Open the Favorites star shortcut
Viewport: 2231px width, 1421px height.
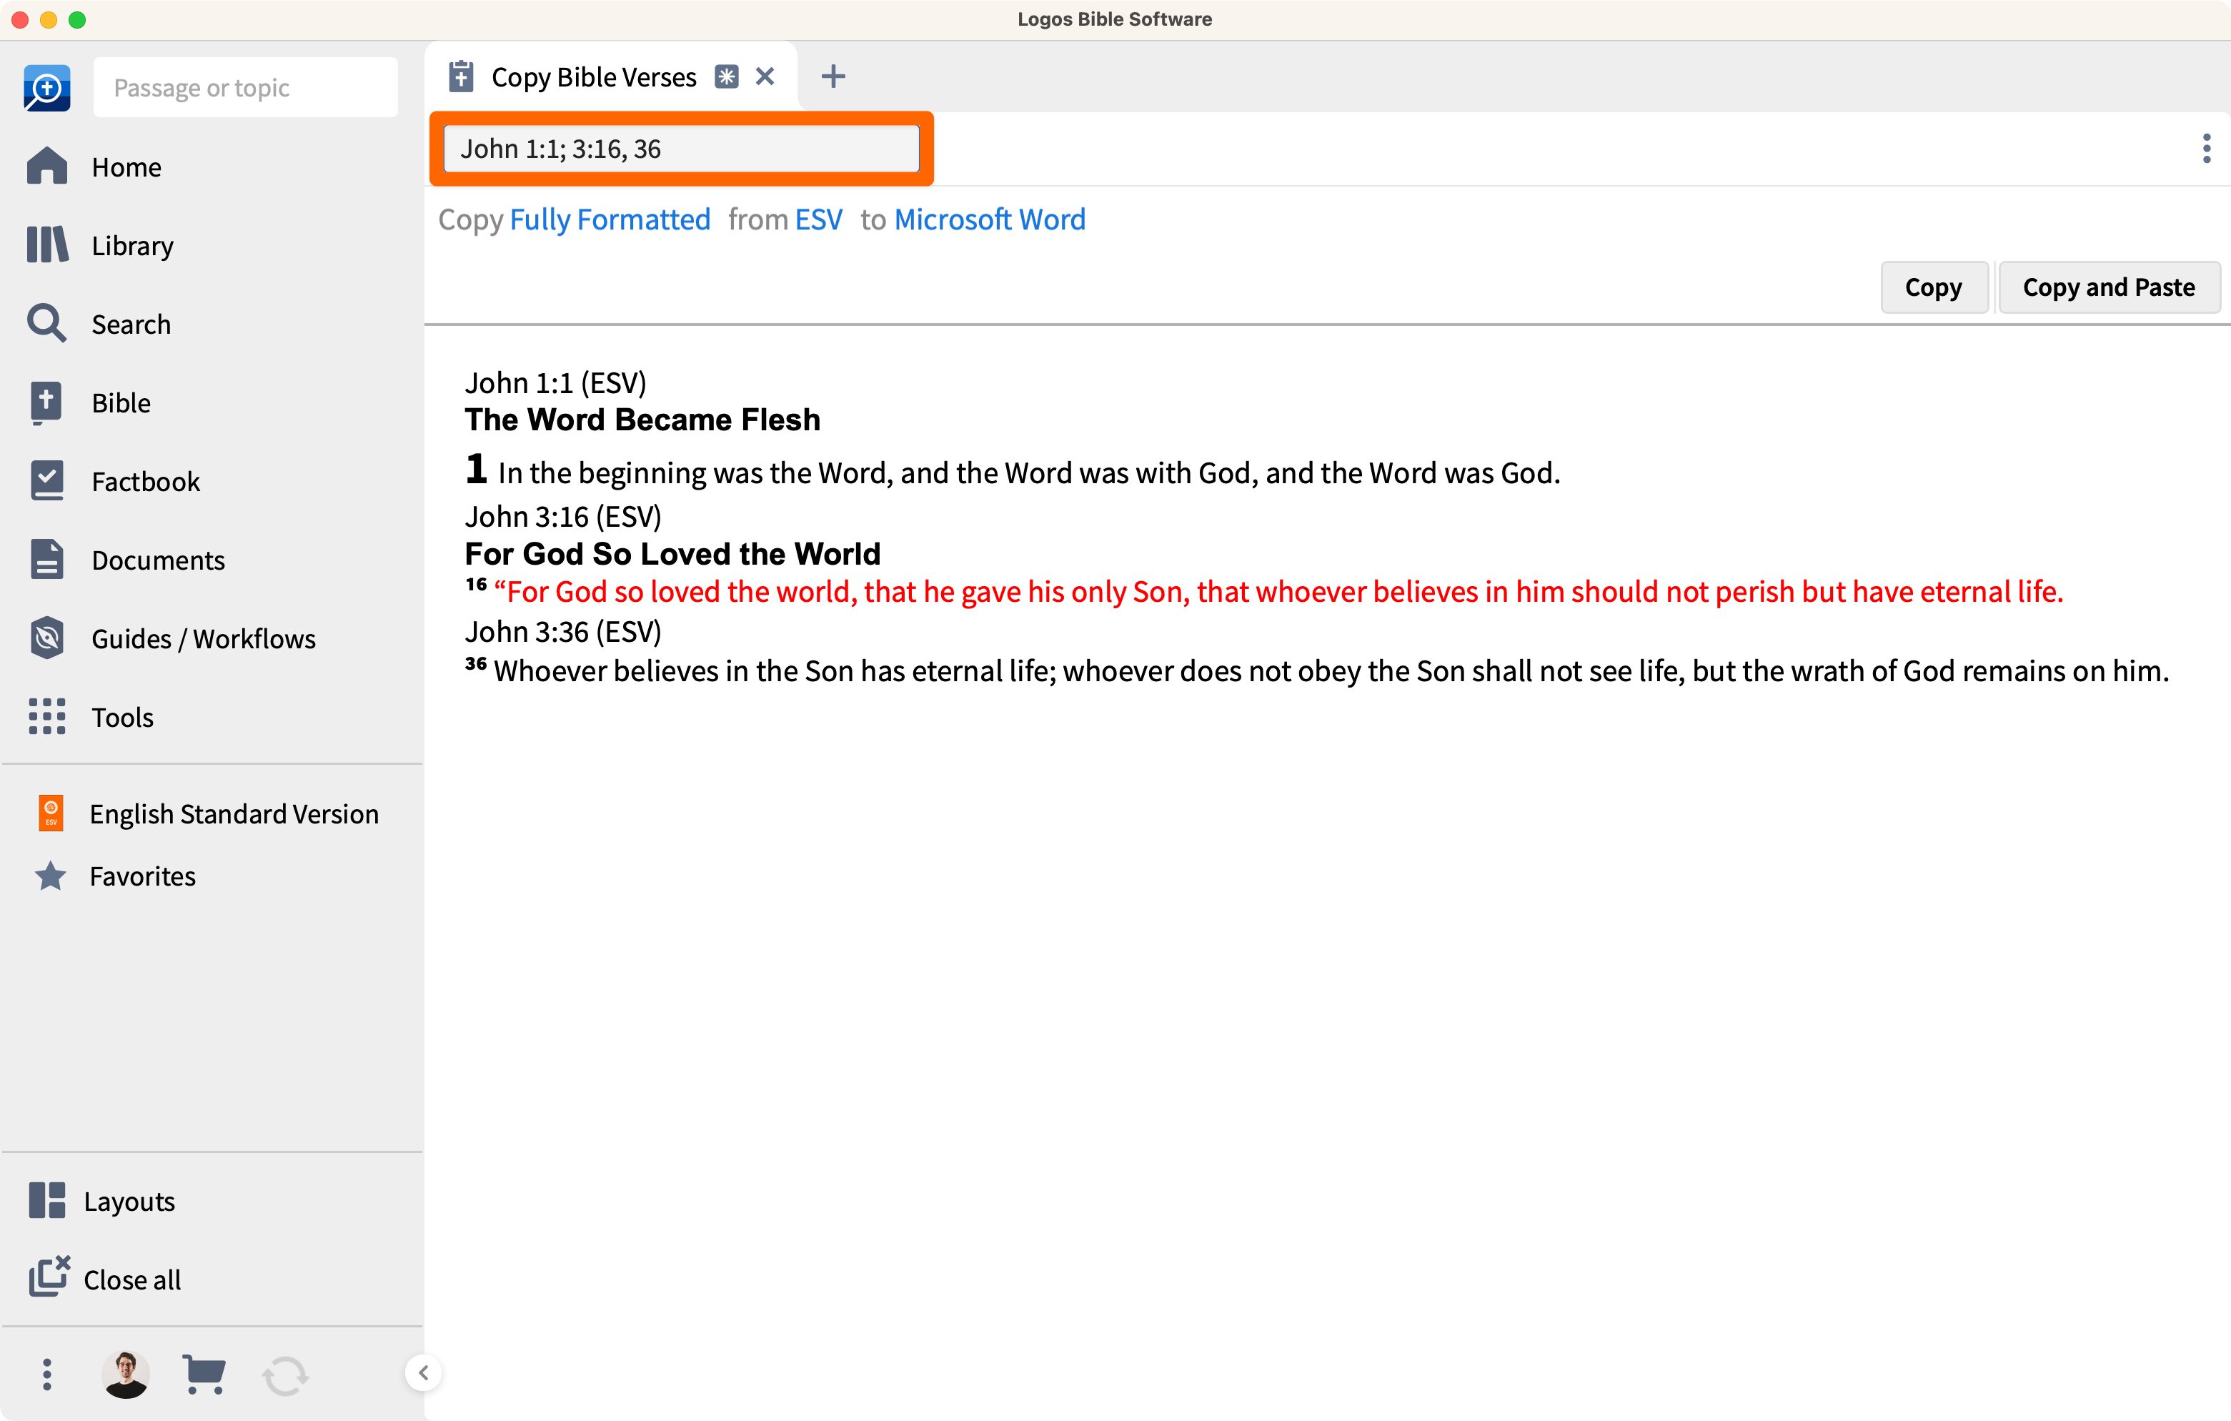tap(115, 876)
